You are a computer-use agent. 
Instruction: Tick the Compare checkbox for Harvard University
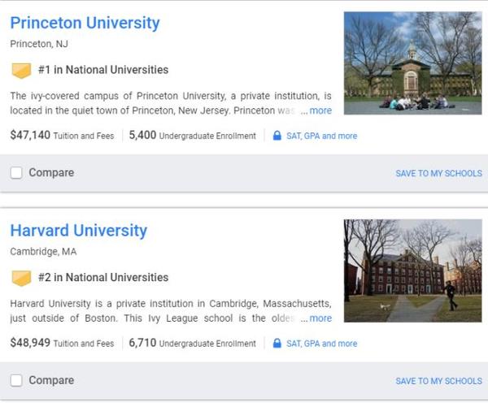coord(16,381)
